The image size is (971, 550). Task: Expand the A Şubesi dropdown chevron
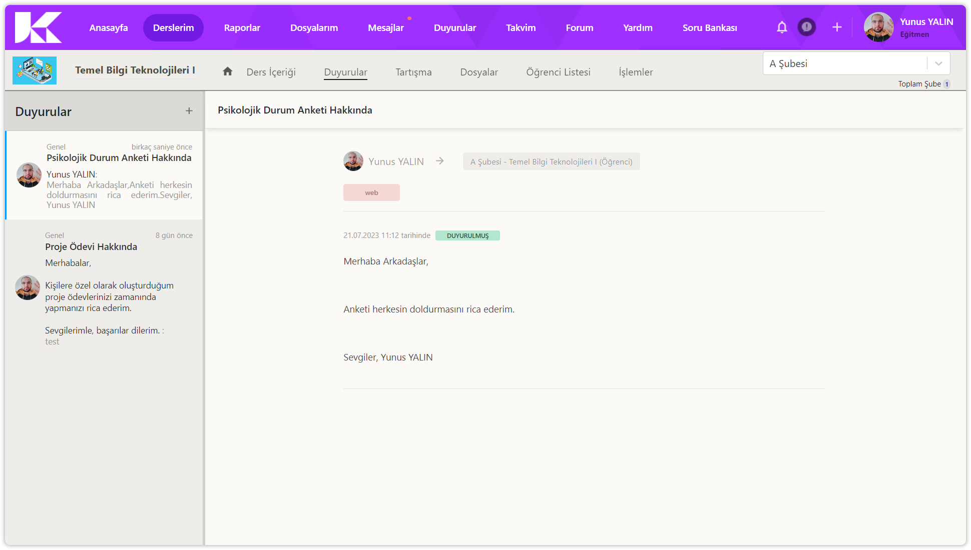coord(938,63)
